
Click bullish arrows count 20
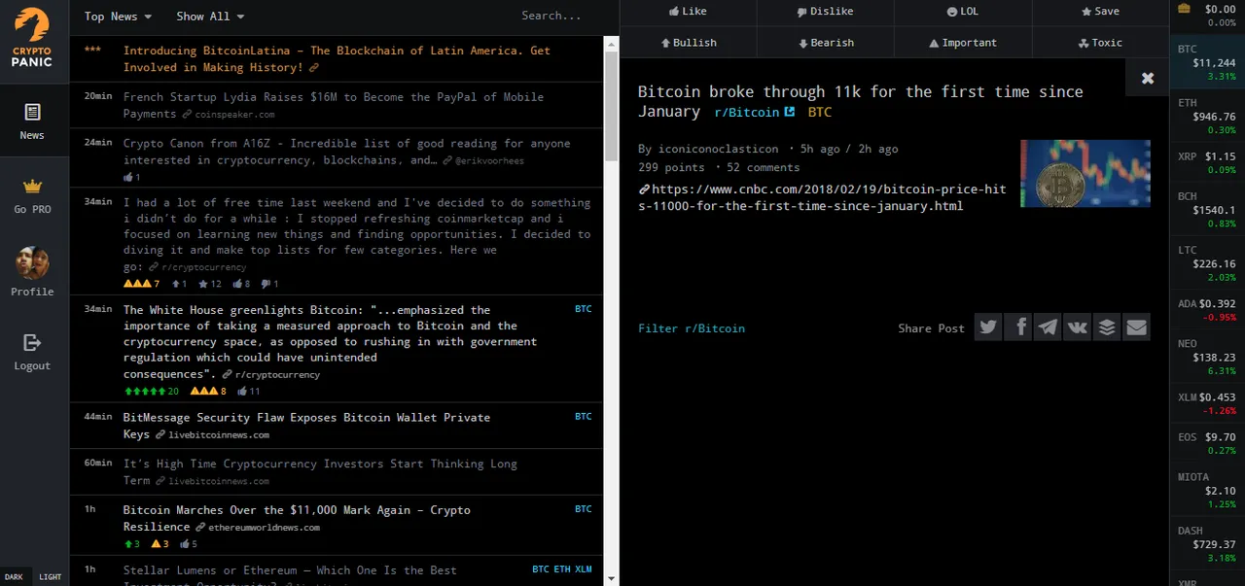point(152,392)
